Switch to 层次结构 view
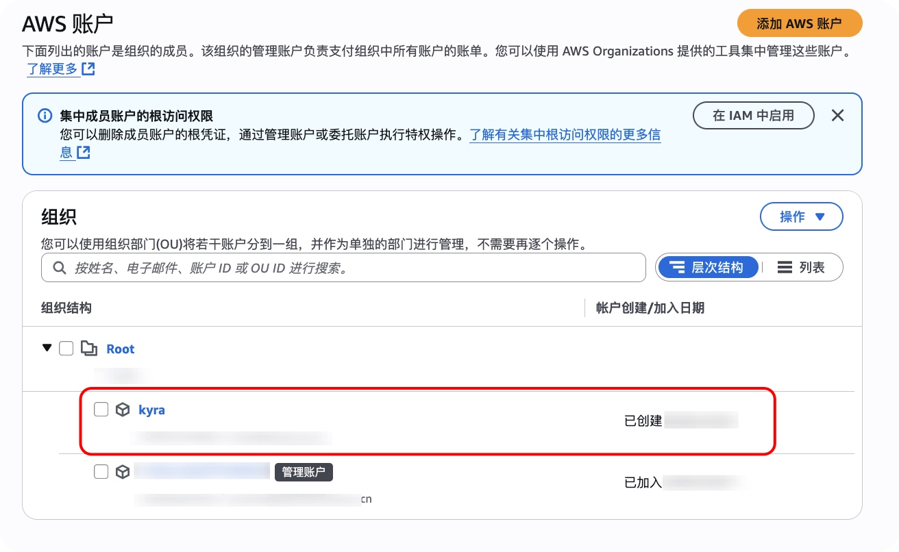 coord(707,268)
